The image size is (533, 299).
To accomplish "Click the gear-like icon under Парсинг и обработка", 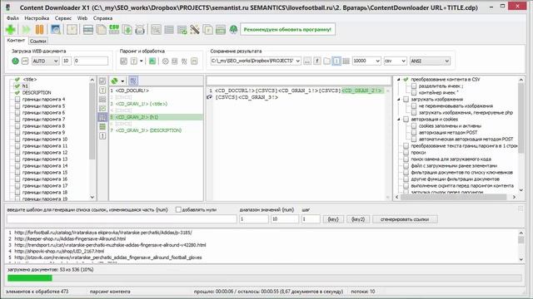I will pyautogui.click(x=165, y=61).
